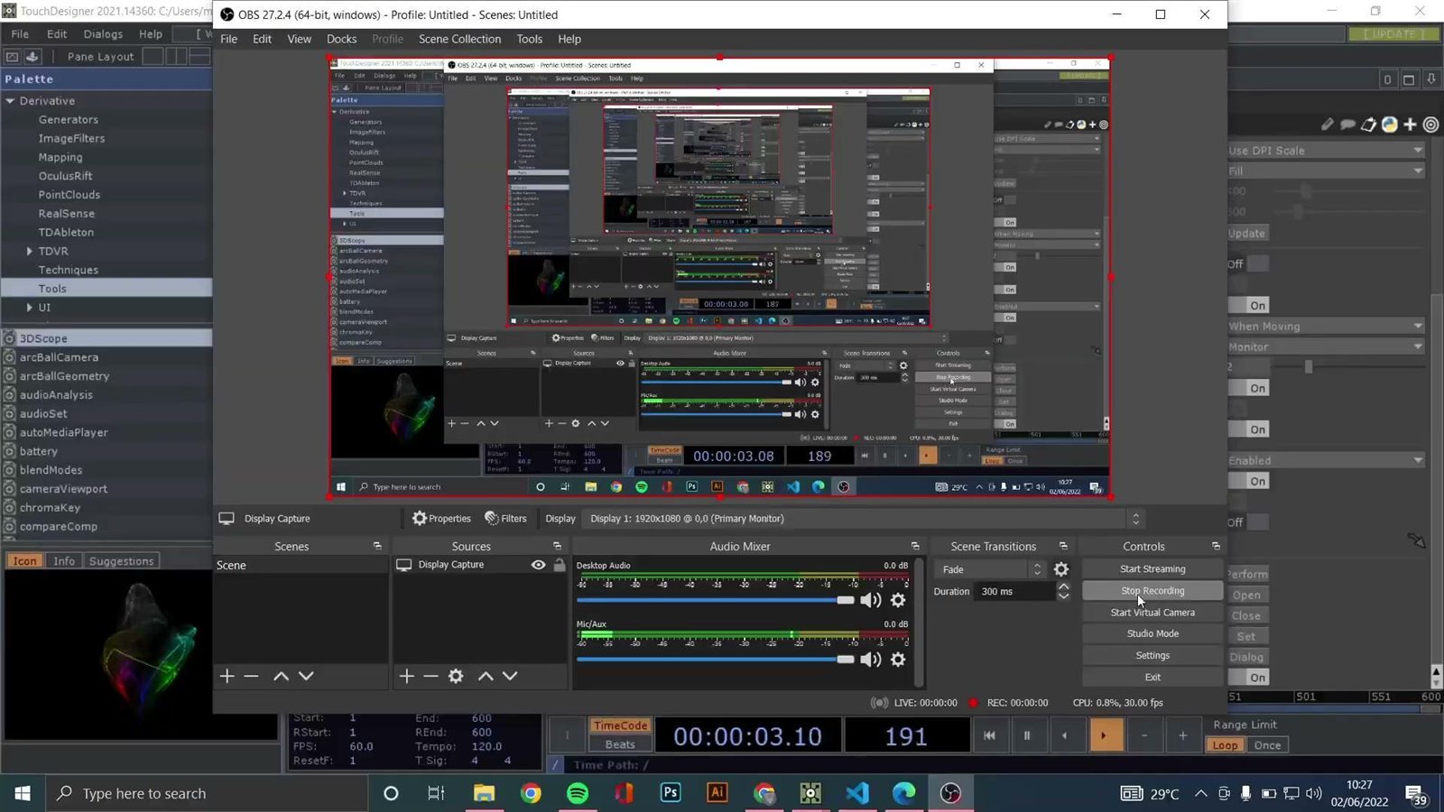The image size is (1444, 812).
Task: Mute the Desktop Audio speaker icon
Action: point(870,600)
